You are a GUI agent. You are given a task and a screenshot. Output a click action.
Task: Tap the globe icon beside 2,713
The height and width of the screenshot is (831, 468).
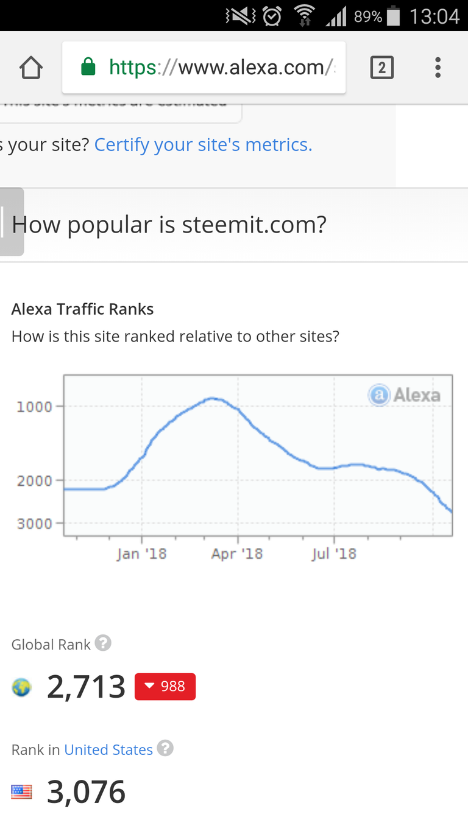[x=22, y=688]
